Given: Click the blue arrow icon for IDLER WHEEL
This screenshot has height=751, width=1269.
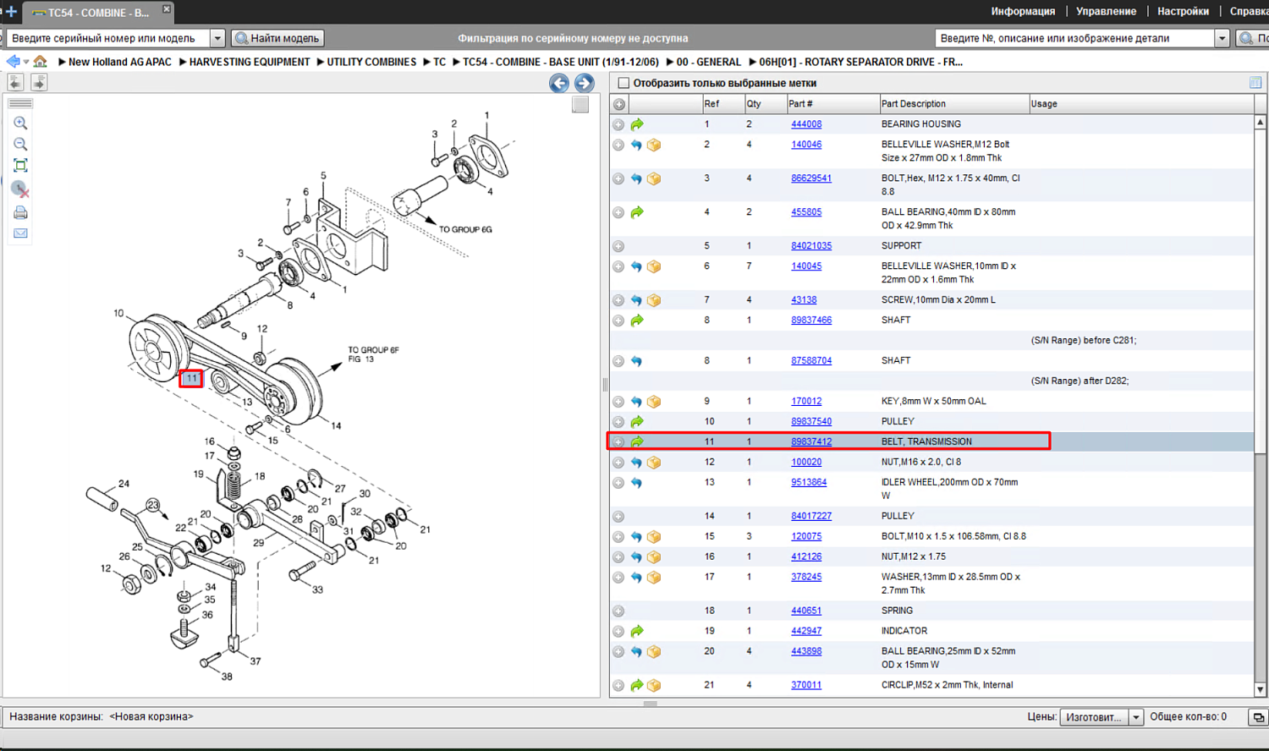Looking at the screenshot, I should 636,483.
